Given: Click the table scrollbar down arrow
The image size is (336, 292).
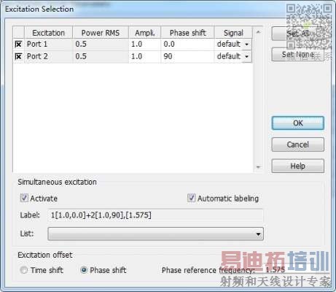Looking at the screenshot, I should pos(258,167).
